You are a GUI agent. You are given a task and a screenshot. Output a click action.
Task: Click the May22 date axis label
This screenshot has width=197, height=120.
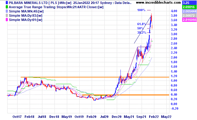coord(166,117)
